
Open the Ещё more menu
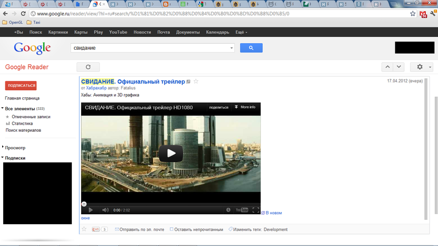241,32
